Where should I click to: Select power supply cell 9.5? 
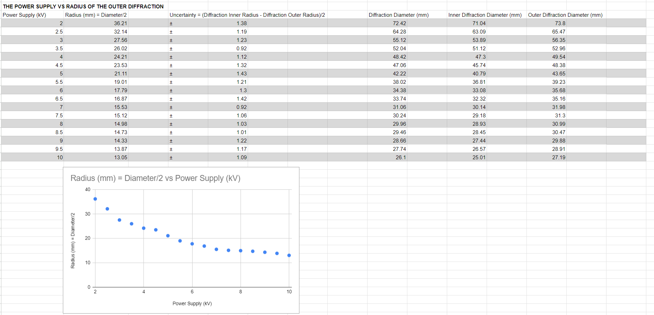59,149
